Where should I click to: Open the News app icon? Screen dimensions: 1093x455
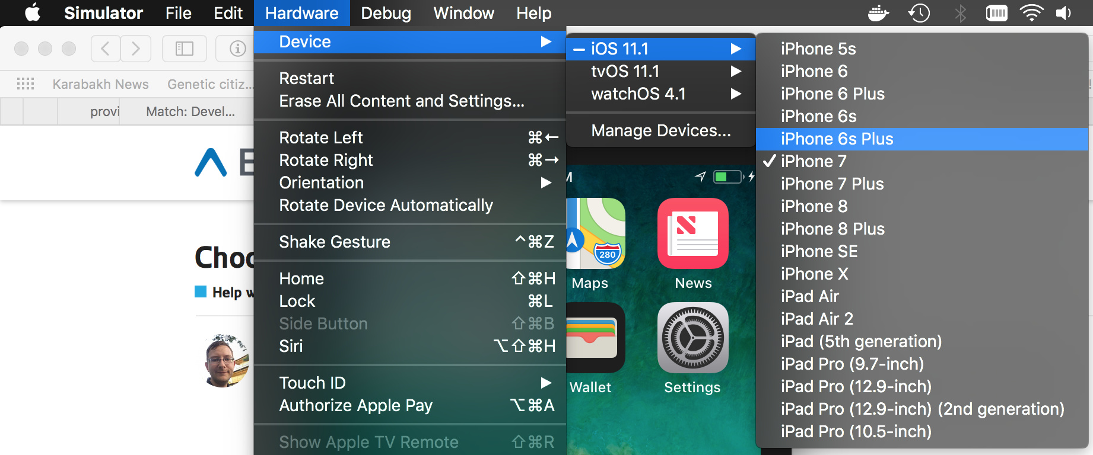pyautogui.click(x=693, y=233)
